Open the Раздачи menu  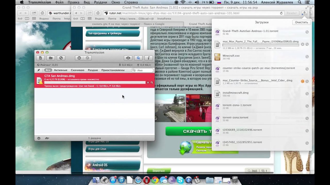coord(101,2)
